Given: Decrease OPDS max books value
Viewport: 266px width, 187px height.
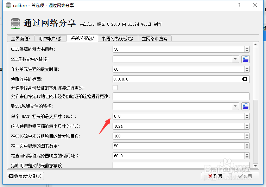Looking at the screenshot, I should [247, 51].
